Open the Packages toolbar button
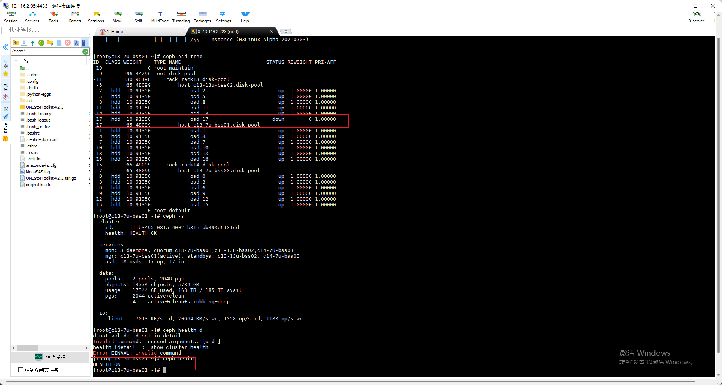Viewport: 722px width, 385px height. click(x=202, y=17)
